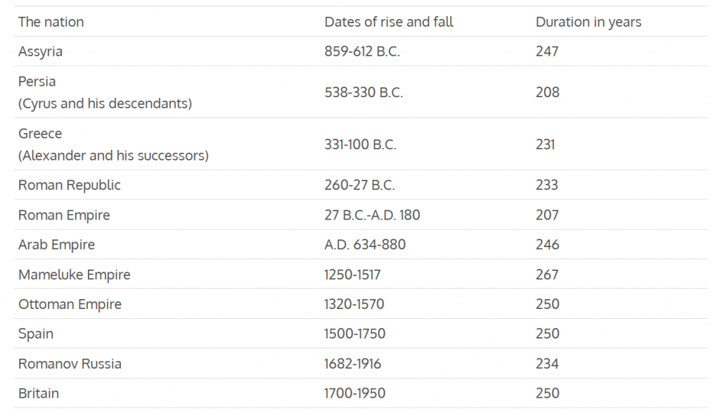The width and height of the screenshot is (720, 416).
Task: Click '(Alexander and his successors)' text
Action: pyautogui.click(x=113, y=156)
